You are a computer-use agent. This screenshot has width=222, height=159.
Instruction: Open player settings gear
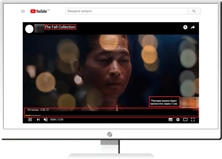click(178, 120)
